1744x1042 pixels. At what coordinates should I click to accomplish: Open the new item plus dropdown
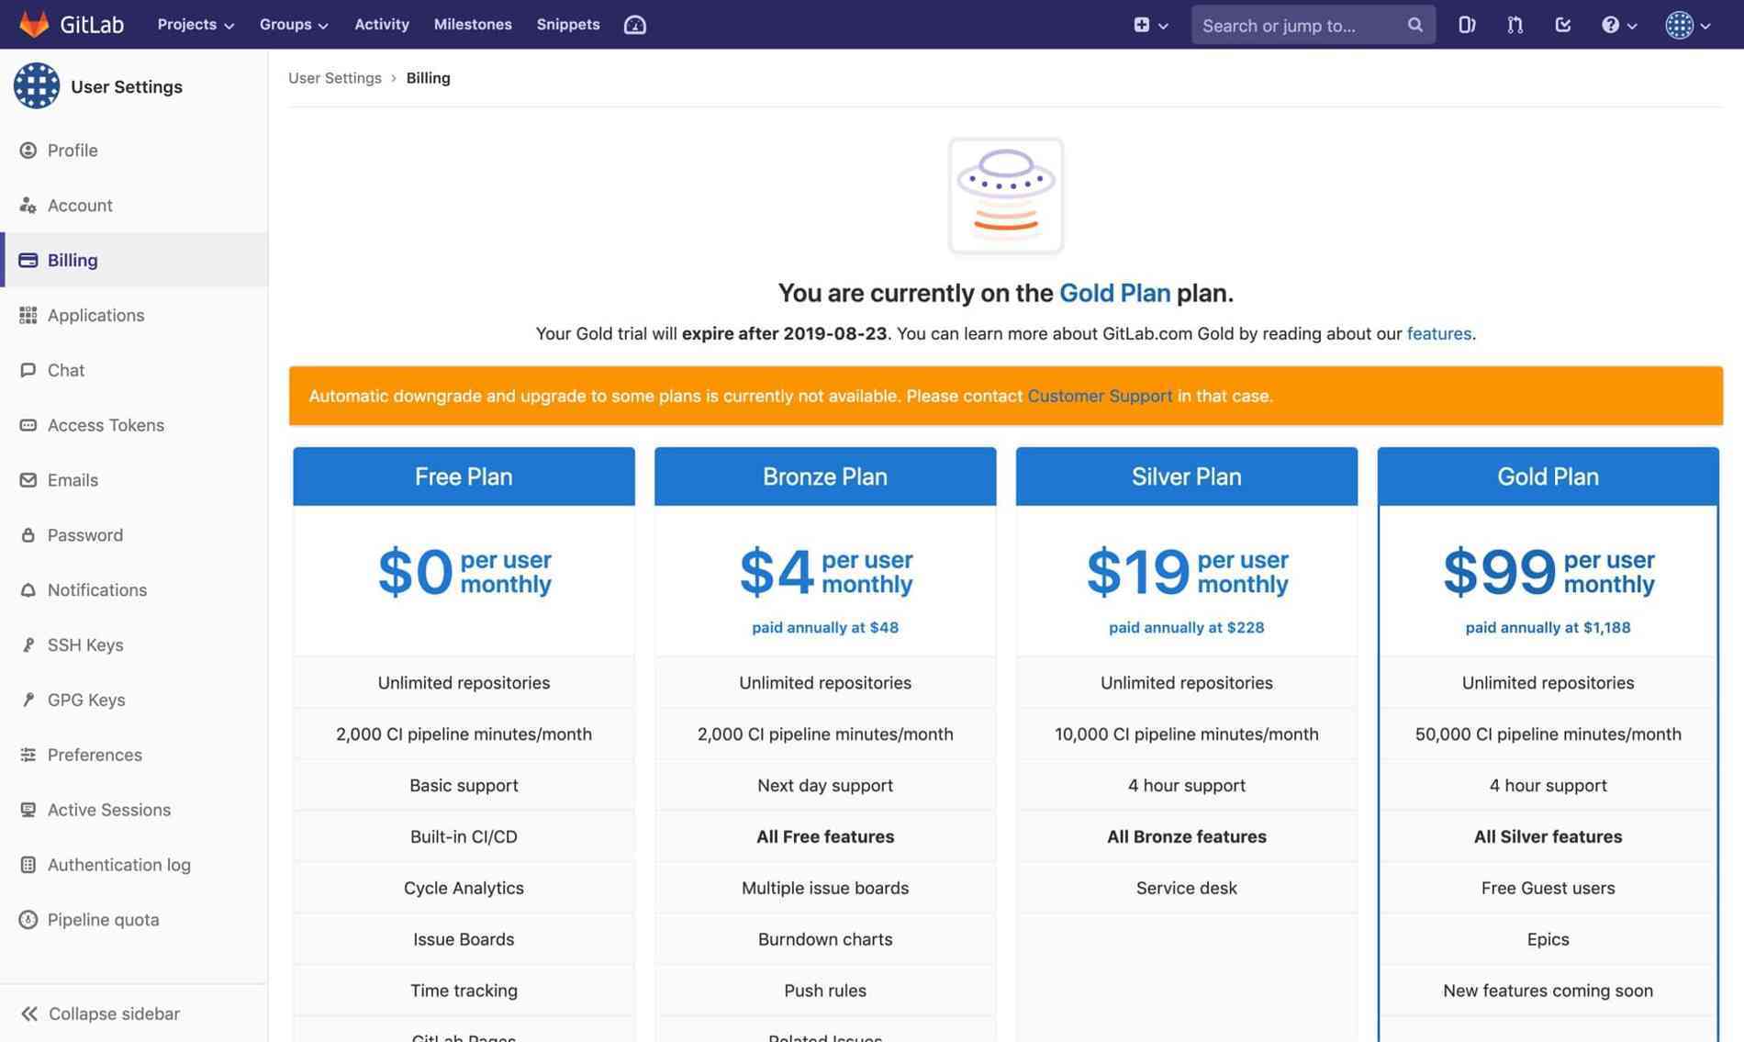pyautogui.click(x=1150, y=25)
